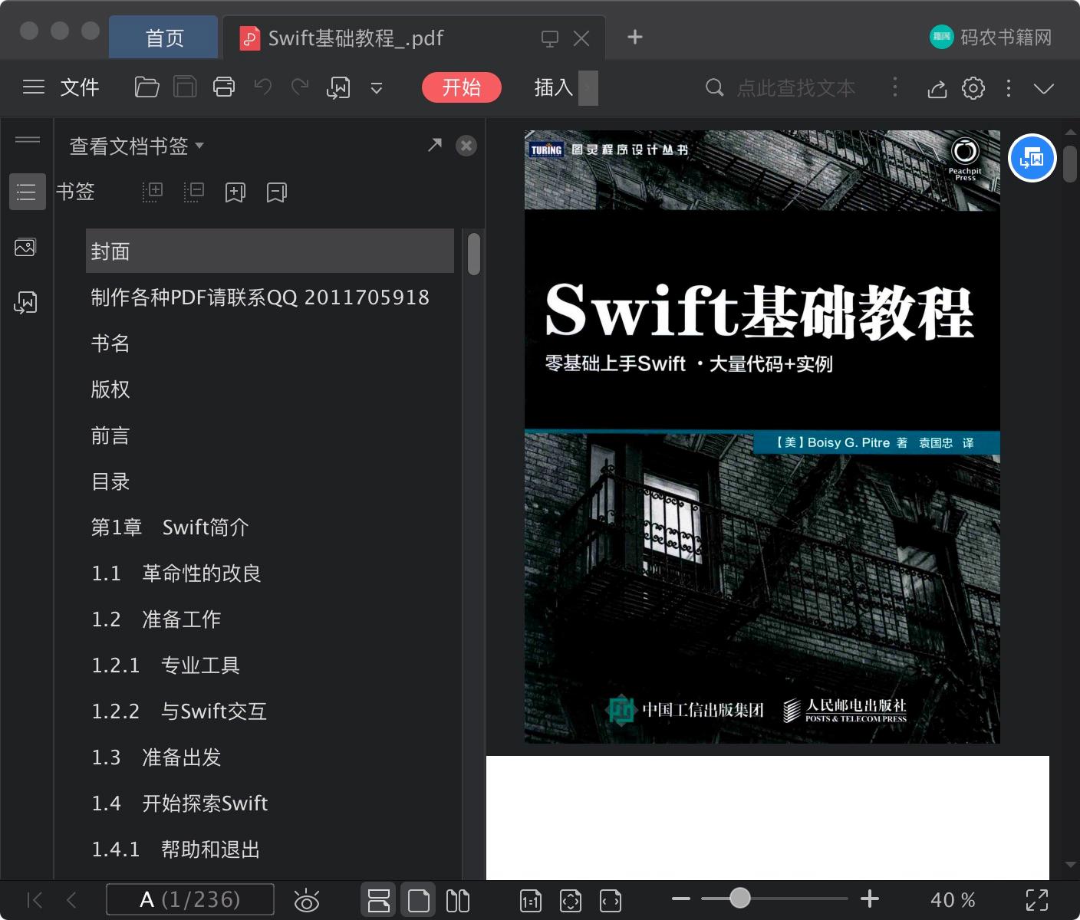Click the page number field A (1/236)
This screenshot has height=920, width=1080.
pyautogui.click(x=190, y=899)
